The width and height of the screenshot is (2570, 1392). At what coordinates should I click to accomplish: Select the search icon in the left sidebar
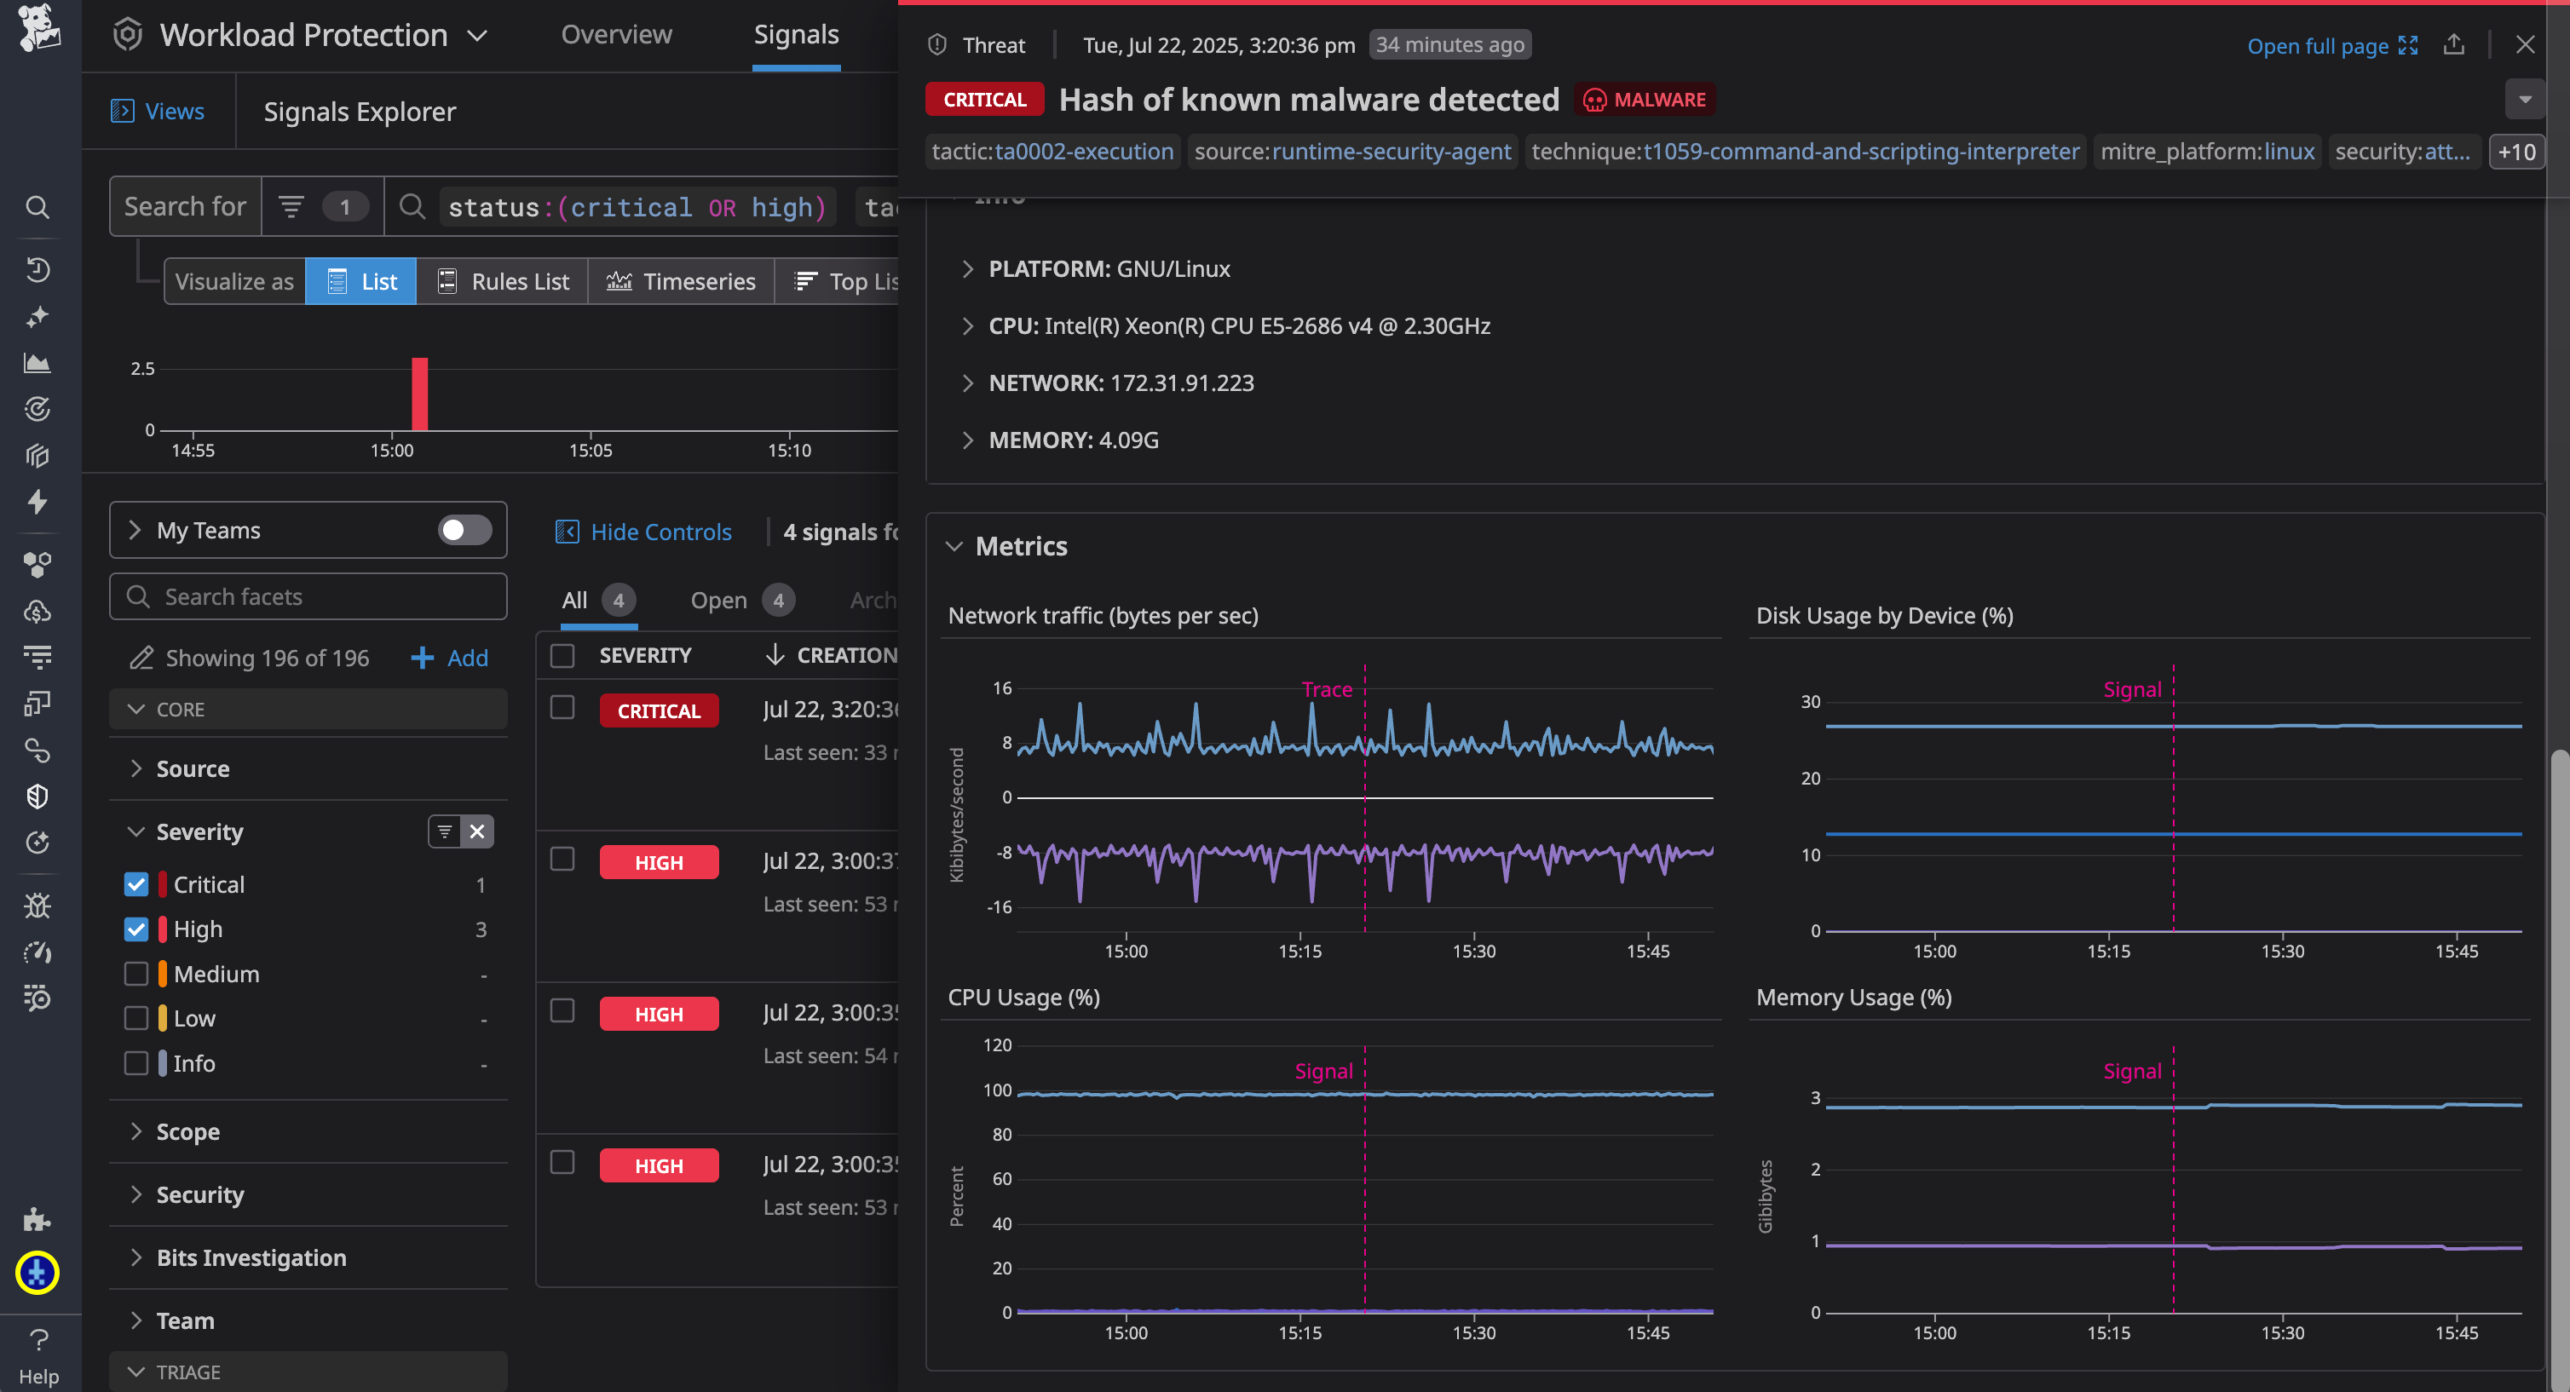coord(37,207)
